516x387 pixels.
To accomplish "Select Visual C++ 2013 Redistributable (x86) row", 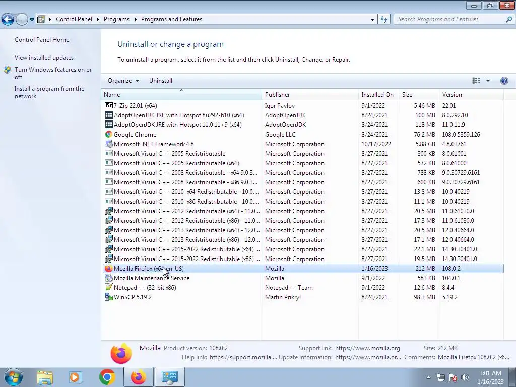I will coord(303,239).
